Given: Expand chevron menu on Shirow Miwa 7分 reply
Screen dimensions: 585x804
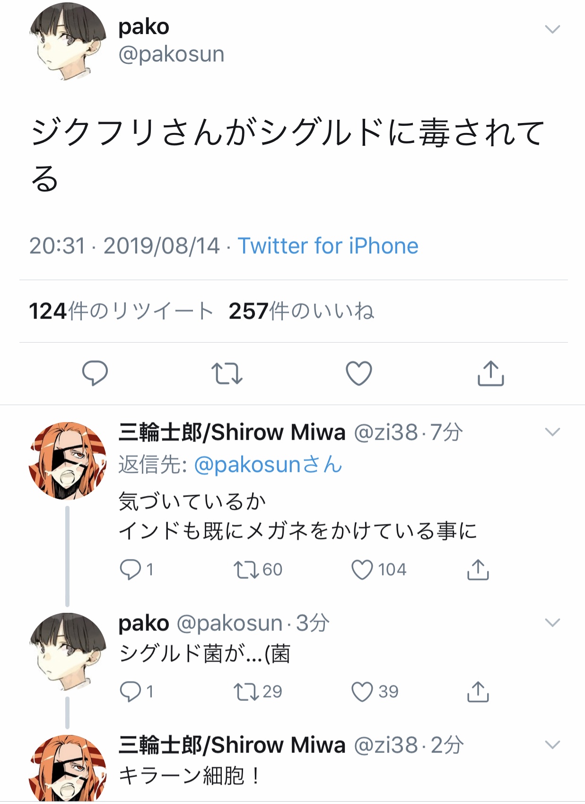Looking at the screenshot, I should [x=552, y=432].
